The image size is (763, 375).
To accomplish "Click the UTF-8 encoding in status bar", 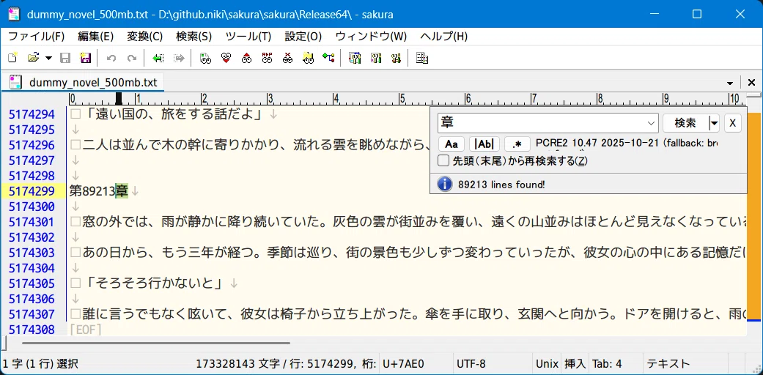I will point(471,364).
